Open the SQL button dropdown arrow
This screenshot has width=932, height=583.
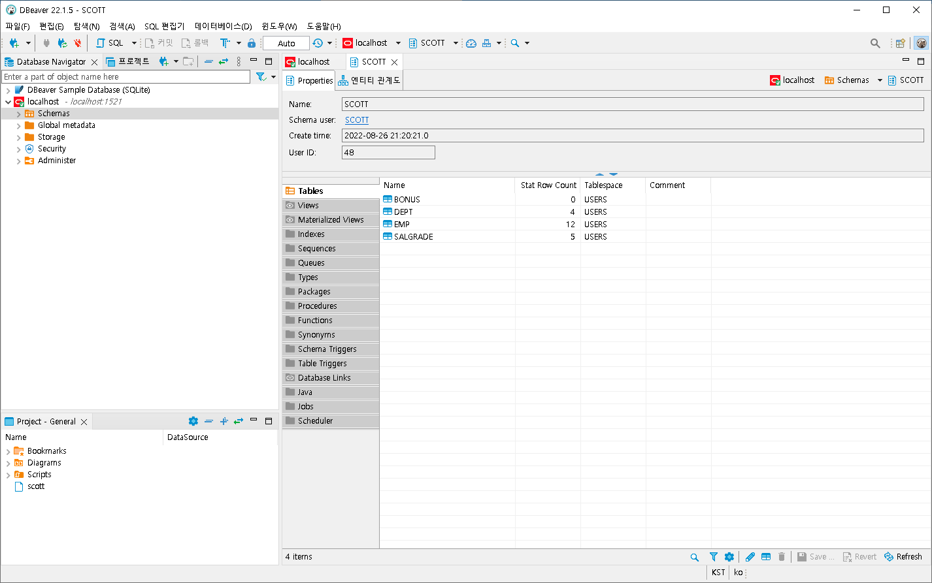coord(135,43)
